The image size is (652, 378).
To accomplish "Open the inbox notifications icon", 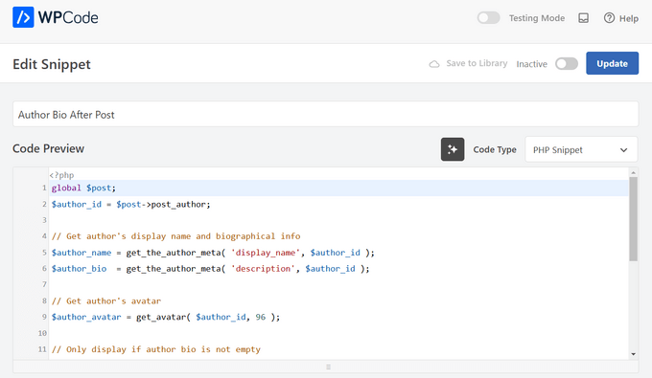I will point(583,18).
